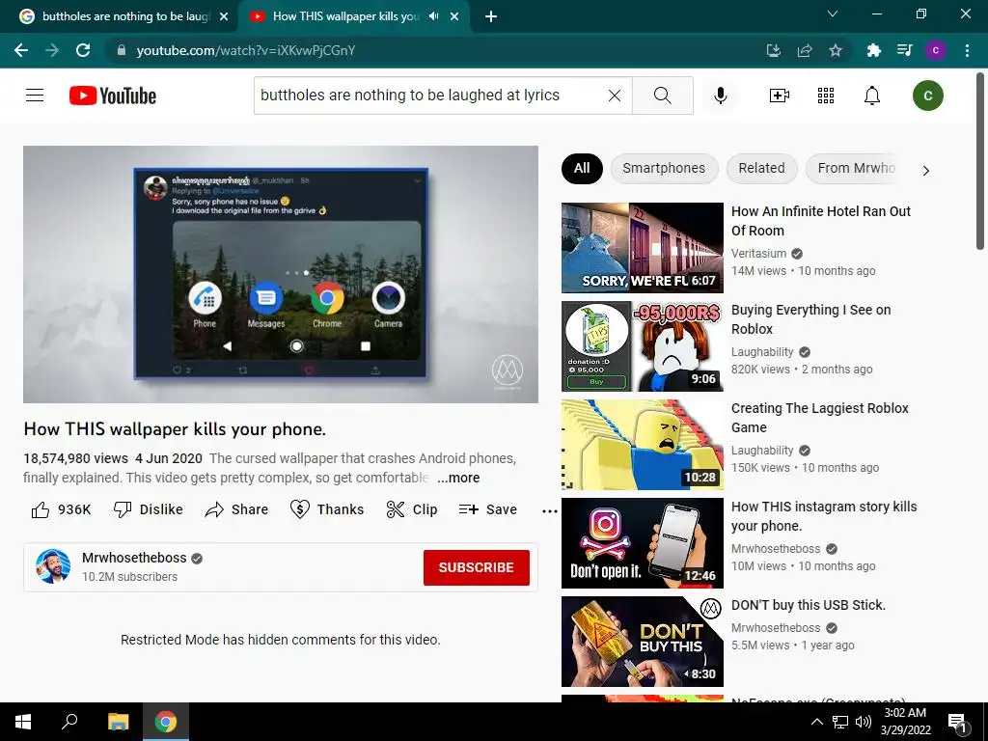Open more actions ellipsis below video
Image resolution: width=988 pixels, height=741 pixels.
pos(549,511)
